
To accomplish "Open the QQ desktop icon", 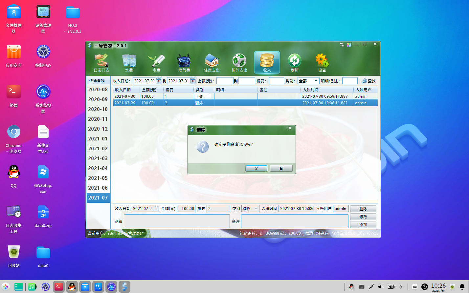I will (14, 176).
